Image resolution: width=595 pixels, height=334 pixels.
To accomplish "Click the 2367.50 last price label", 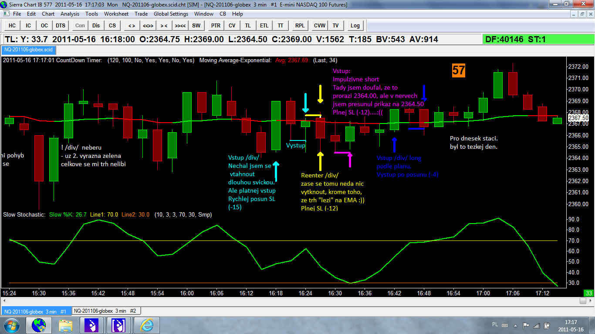I will 578,118.
